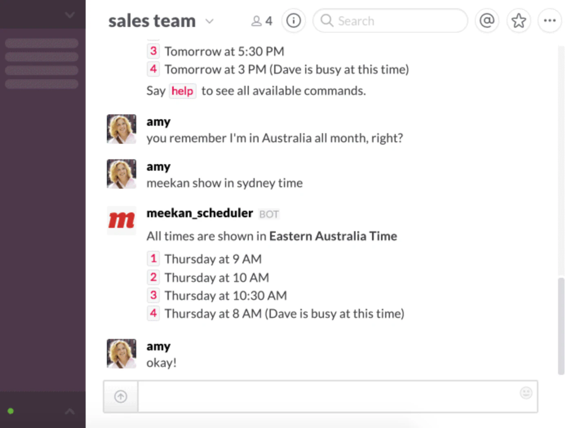Star the sales team channel
The width and height of the screenshot is (567, 428).
tap(518, 20)
